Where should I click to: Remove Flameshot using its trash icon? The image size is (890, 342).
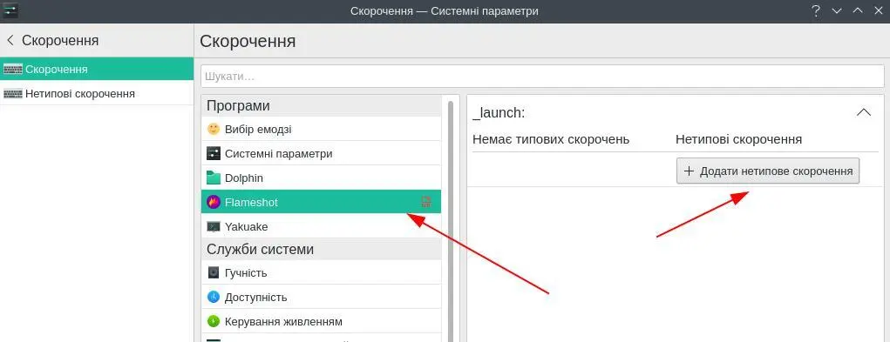(x=426, y=202)
